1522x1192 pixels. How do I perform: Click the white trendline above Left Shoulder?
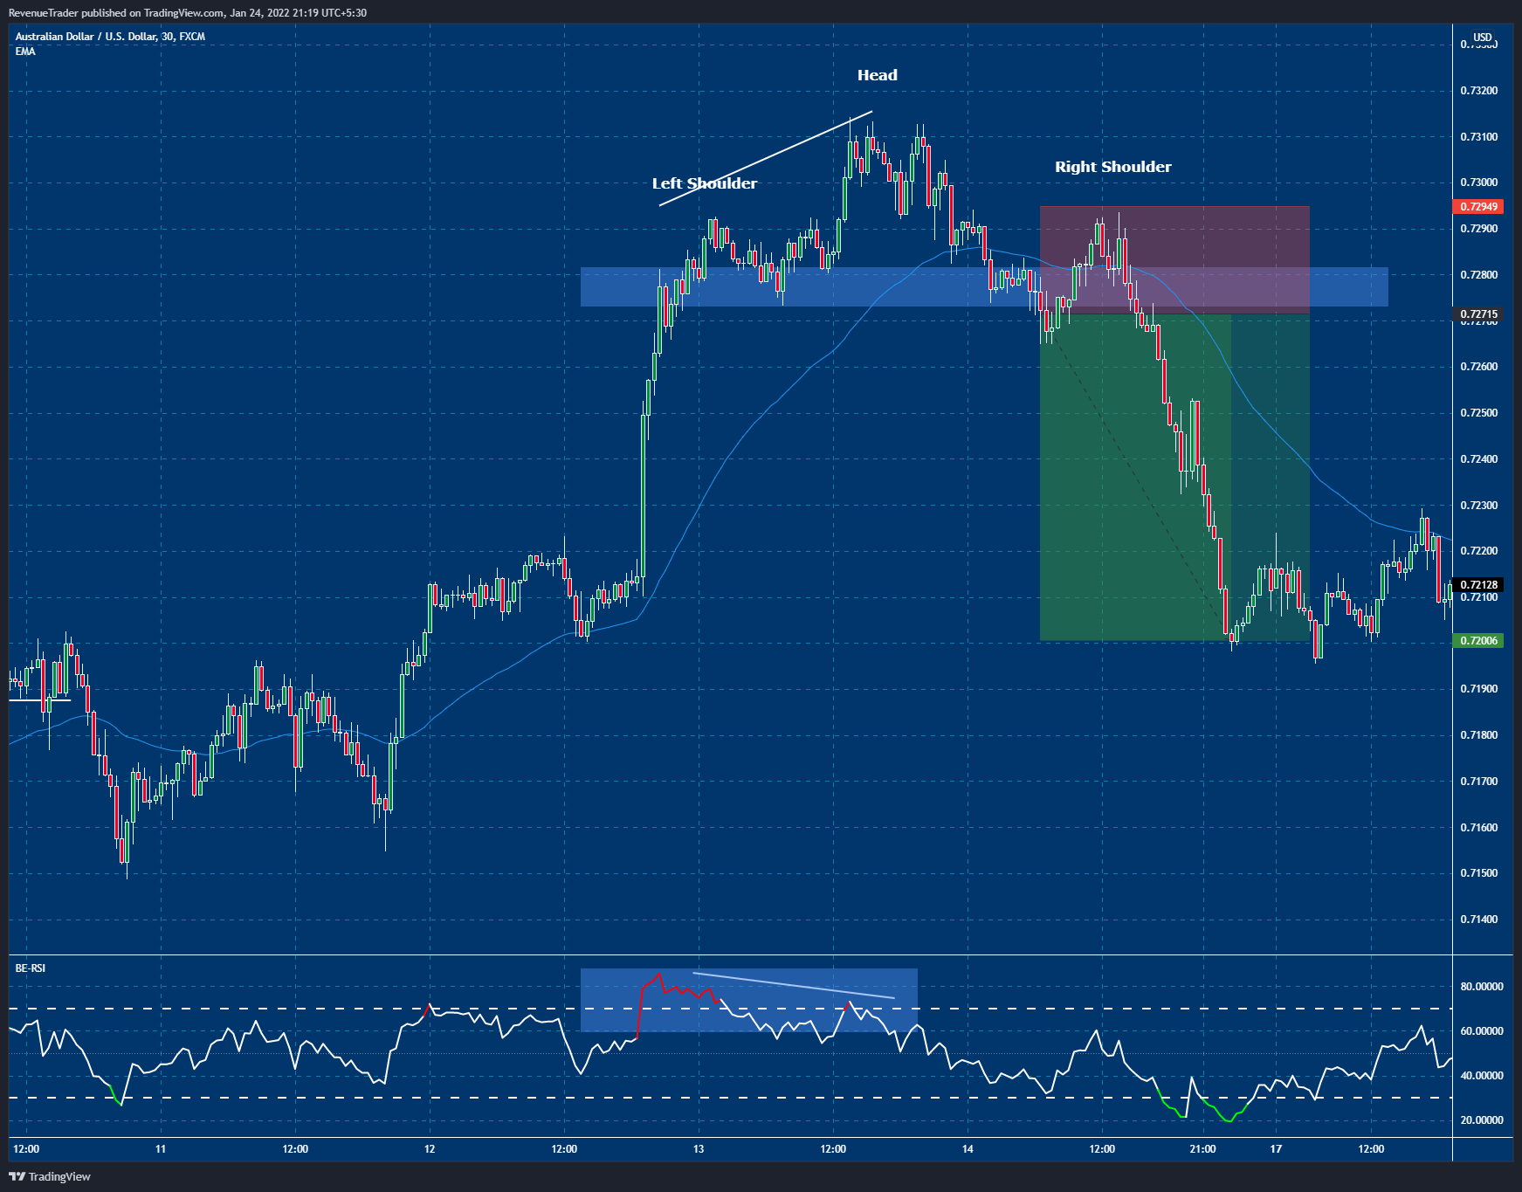coord(766,159)
